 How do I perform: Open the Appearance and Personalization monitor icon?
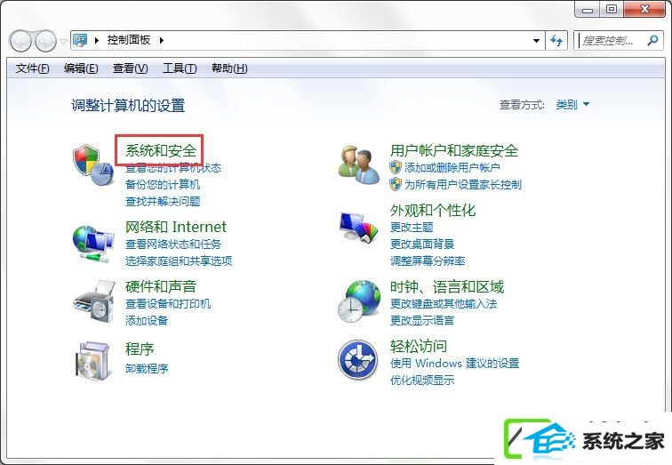[359, 227]
